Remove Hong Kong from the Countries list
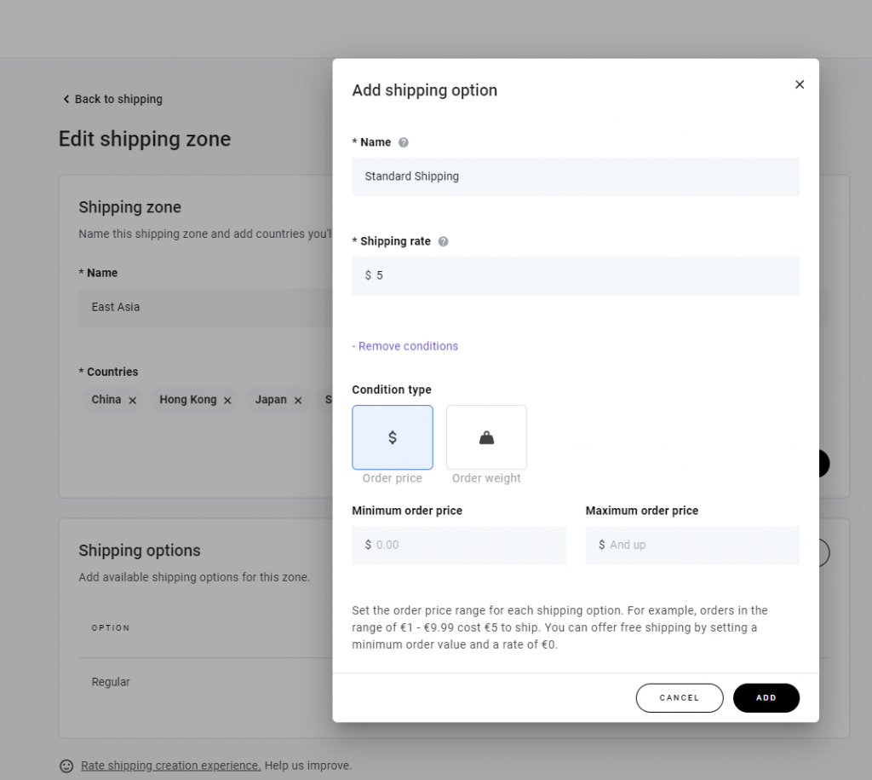 (227, 399)
